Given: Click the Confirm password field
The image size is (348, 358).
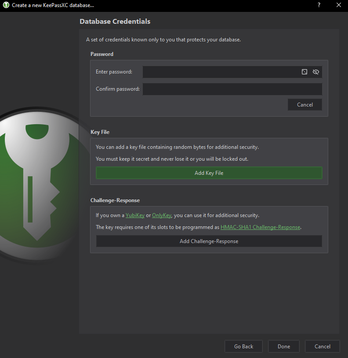Looking at the screenshot, I should pyautogui.click(x=232, y=89).
